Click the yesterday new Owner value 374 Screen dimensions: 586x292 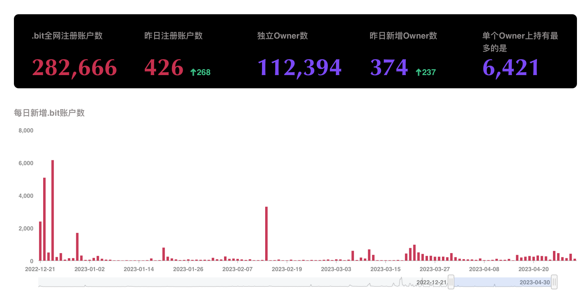(x=389, y=67)
